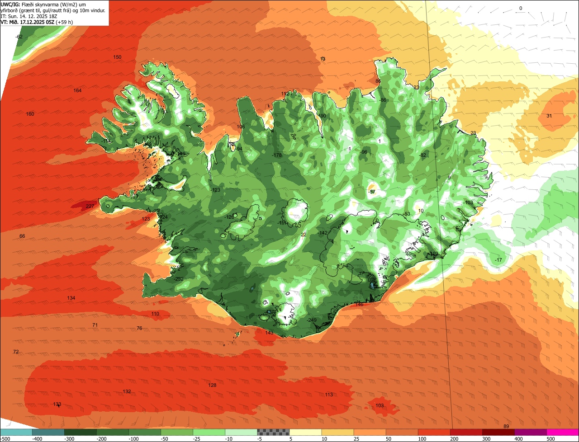The width and height of the screenshot is (579, 442).
Task: Select the legend swatch between 10 and 25
Action: 337,432
